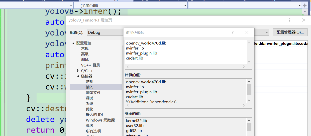Open help in the yolov8_TensorRT 属性页 window
Screen dimensions: 311x136
click(x=289, y=20)
